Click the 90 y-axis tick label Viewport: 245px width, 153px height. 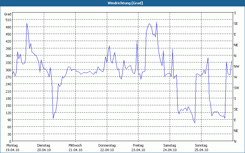(9, 120)
